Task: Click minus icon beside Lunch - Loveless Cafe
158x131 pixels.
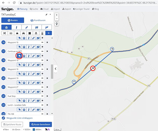Action: [42, 105]
